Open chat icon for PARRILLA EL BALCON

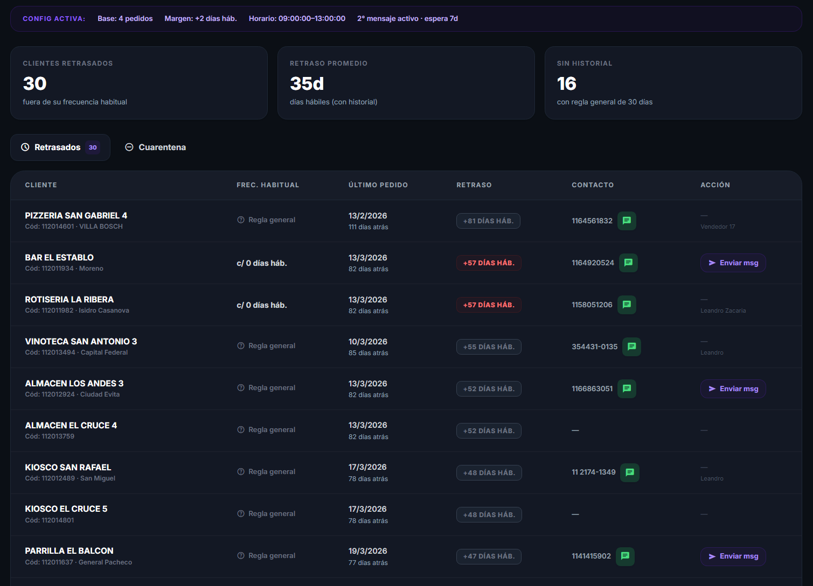click(625, 556)
